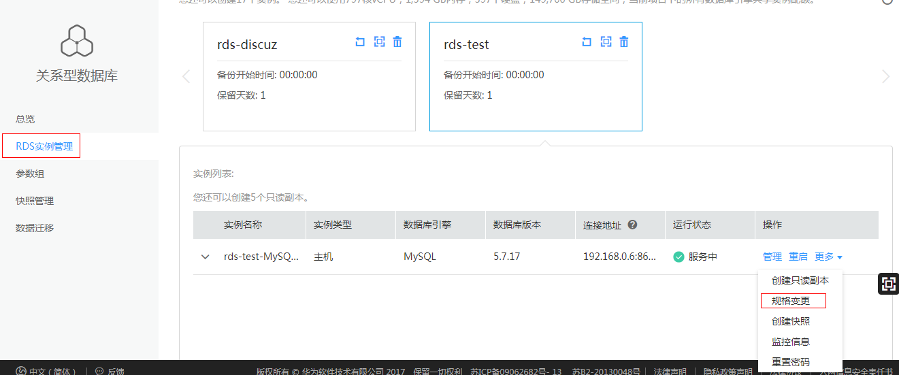Click the help icon beside 连接地址

pyautogui.click(x=632, y=225)
